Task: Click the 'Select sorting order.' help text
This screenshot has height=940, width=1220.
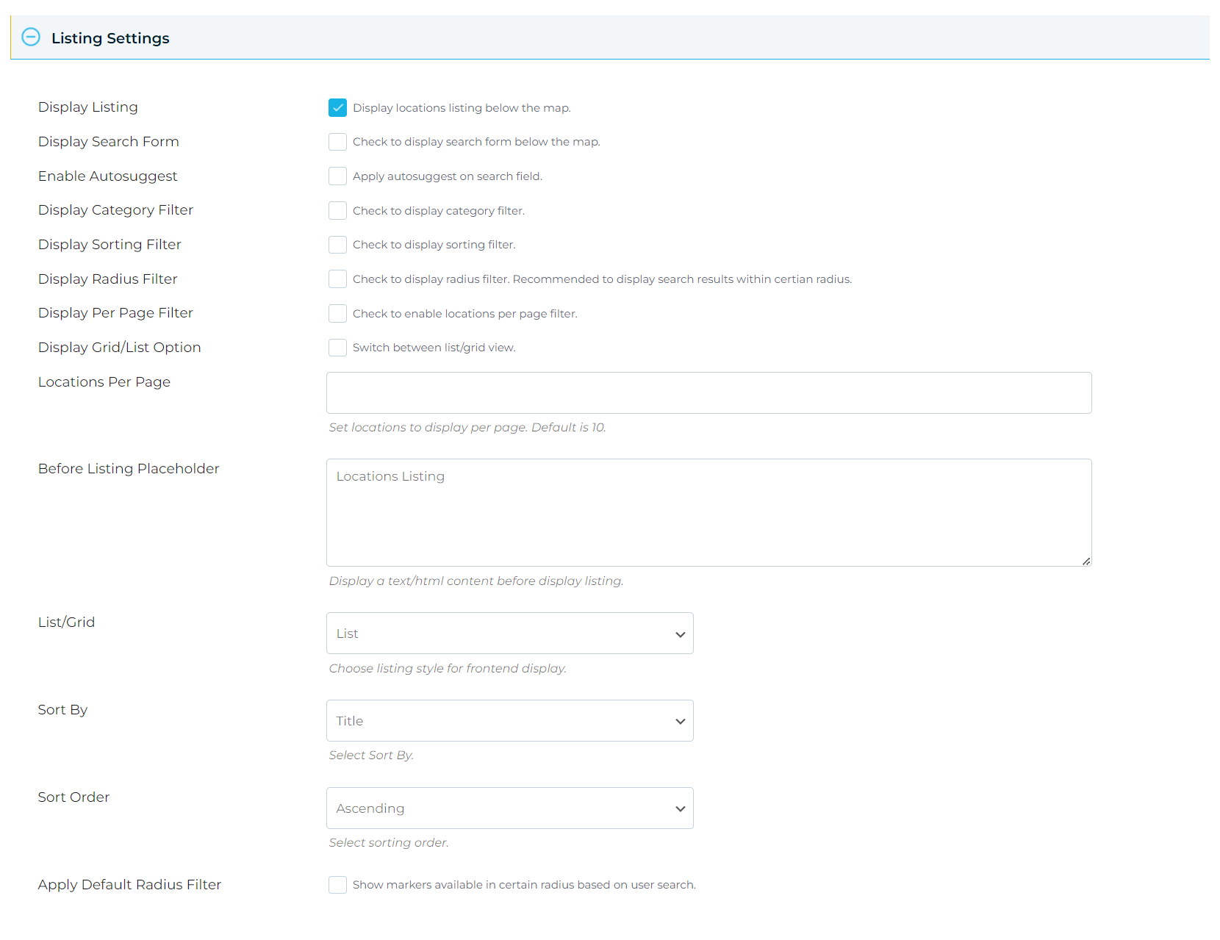Action: click(x=389, y=843)
